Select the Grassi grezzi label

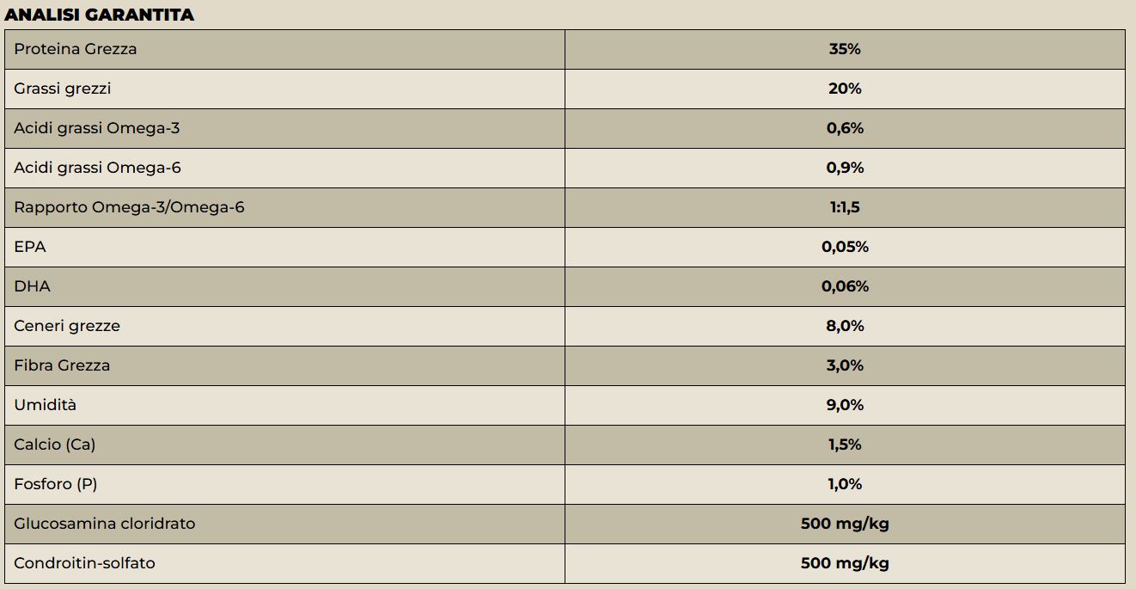pos(63,89)
